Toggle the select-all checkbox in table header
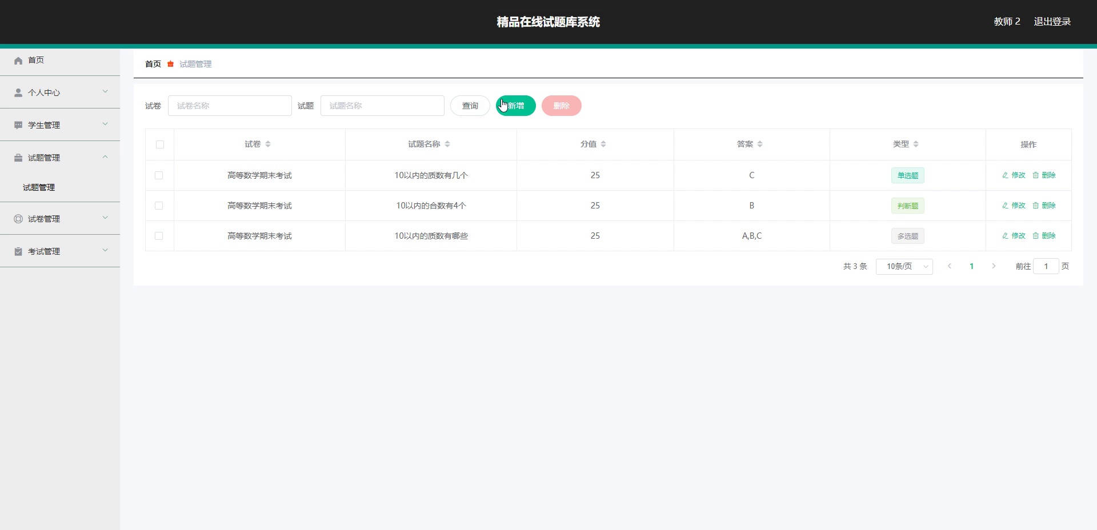The image size is (1097, 530). [160, 144]
